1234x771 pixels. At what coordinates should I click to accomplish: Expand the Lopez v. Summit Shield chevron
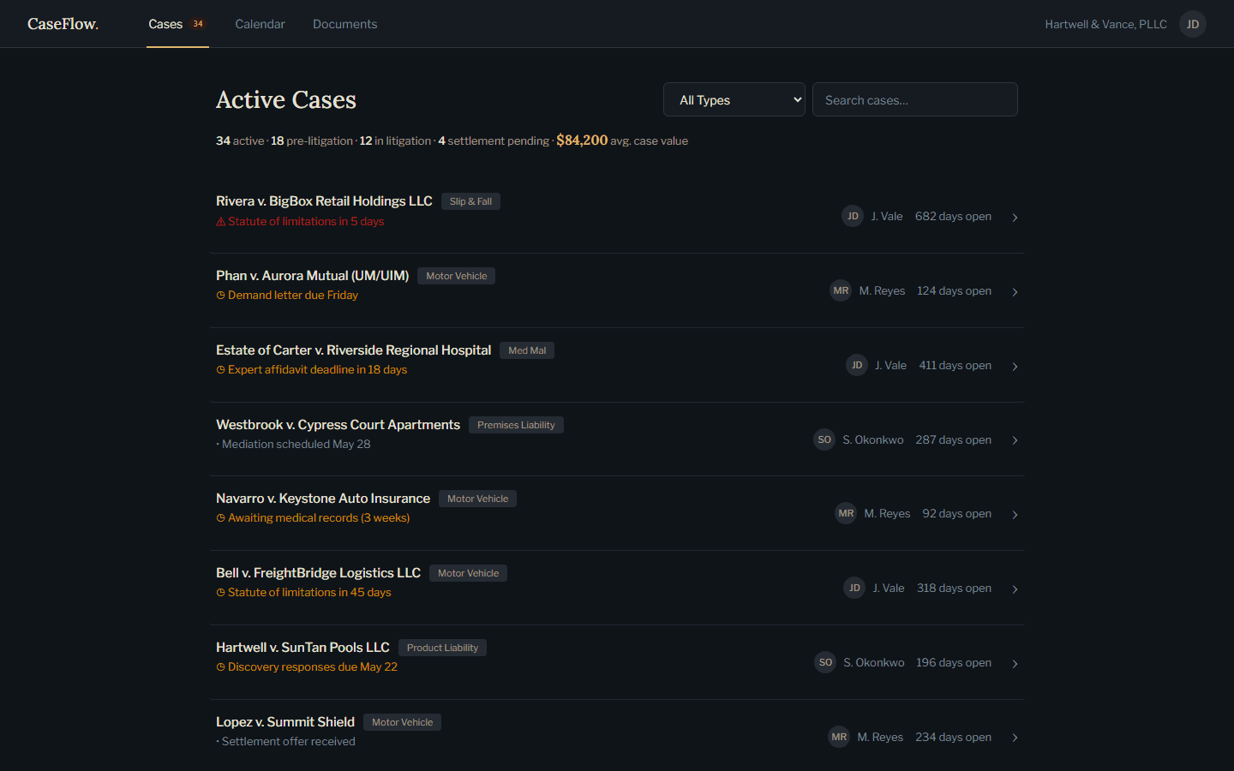tap(1015, 738)
